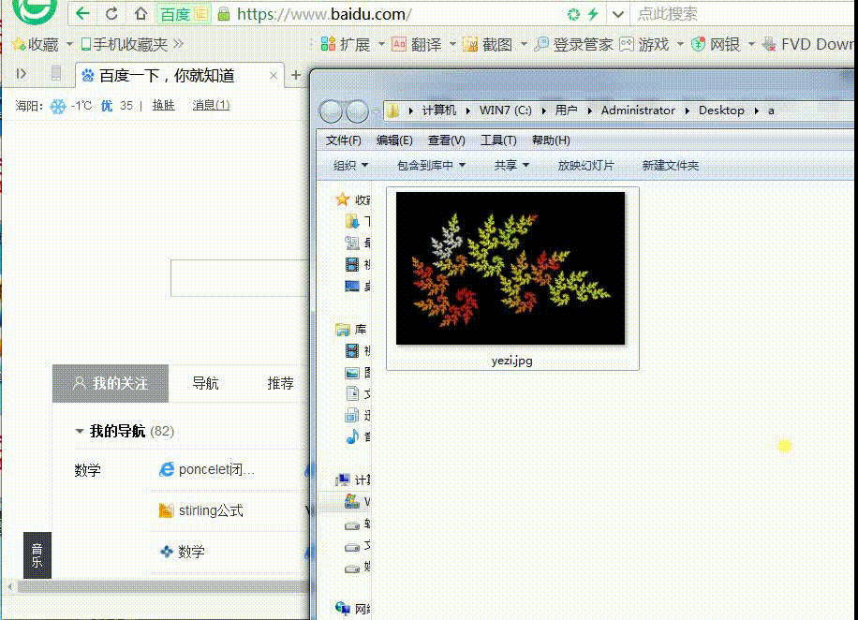Click the 库 libraries sidebar item
This screenshot has width=858, height=620.
350,330
